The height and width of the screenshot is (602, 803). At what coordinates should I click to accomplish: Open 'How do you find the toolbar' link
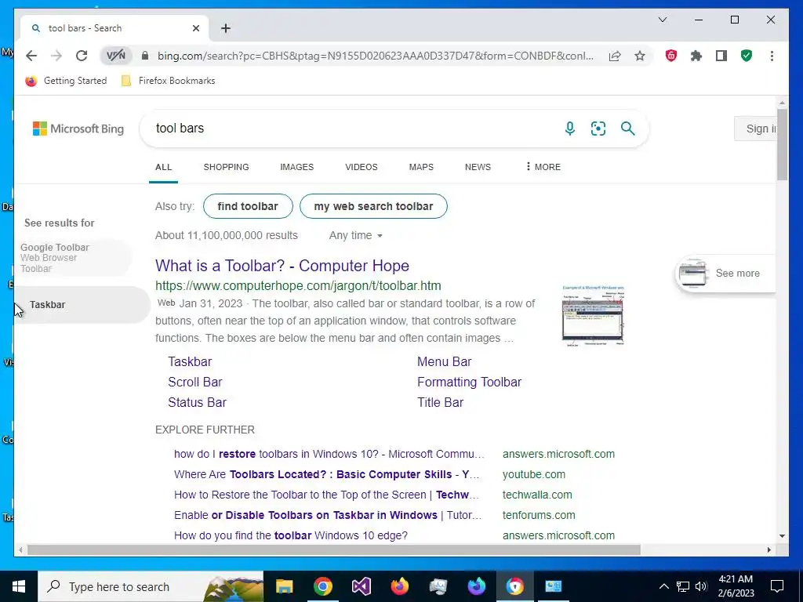point(291,536)
